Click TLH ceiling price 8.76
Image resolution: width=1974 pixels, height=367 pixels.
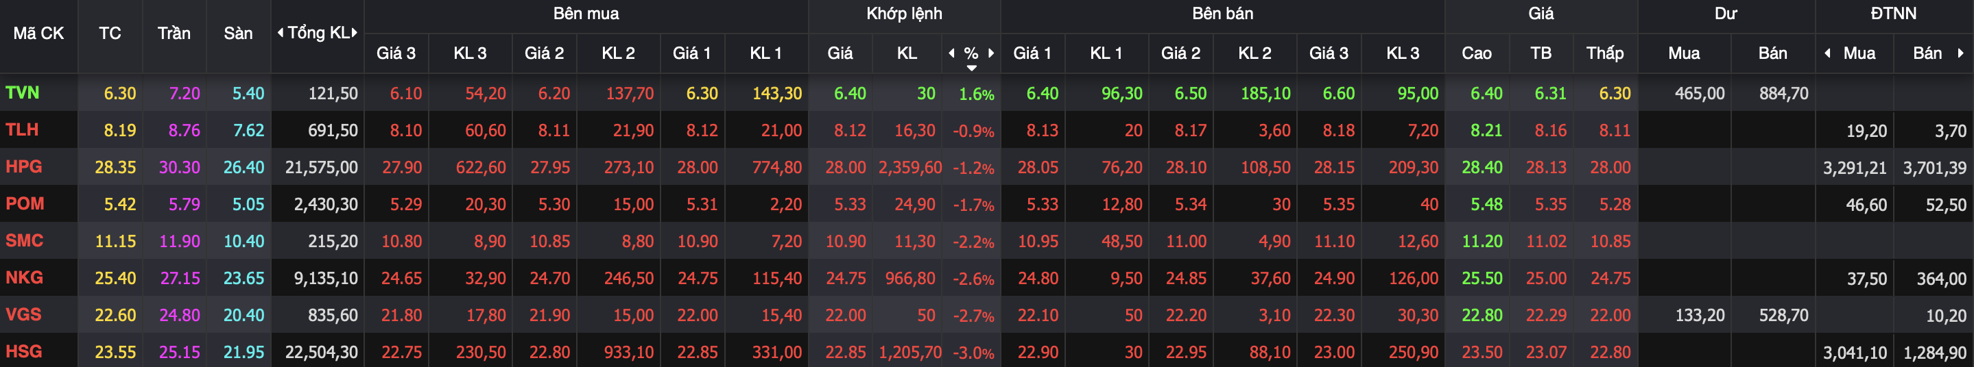(184, 130)
